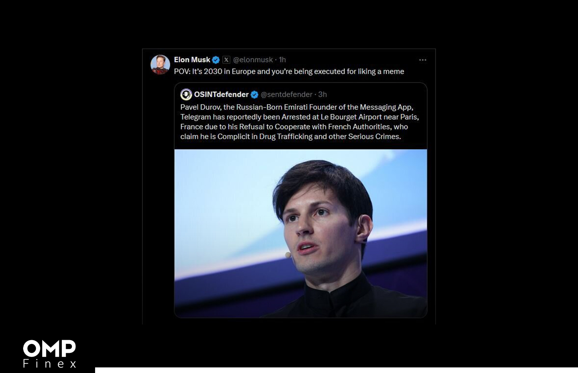The height and width of the screenshot is (373, 578).
Task: Click the OSINTdefender account name
Action: pos(221,94)
